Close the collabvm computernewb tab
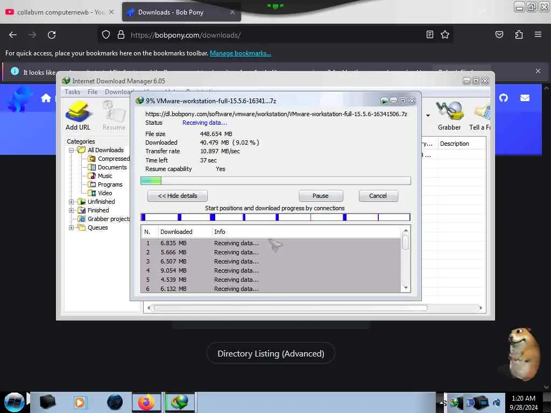551x413 pixels. [111, 12]
